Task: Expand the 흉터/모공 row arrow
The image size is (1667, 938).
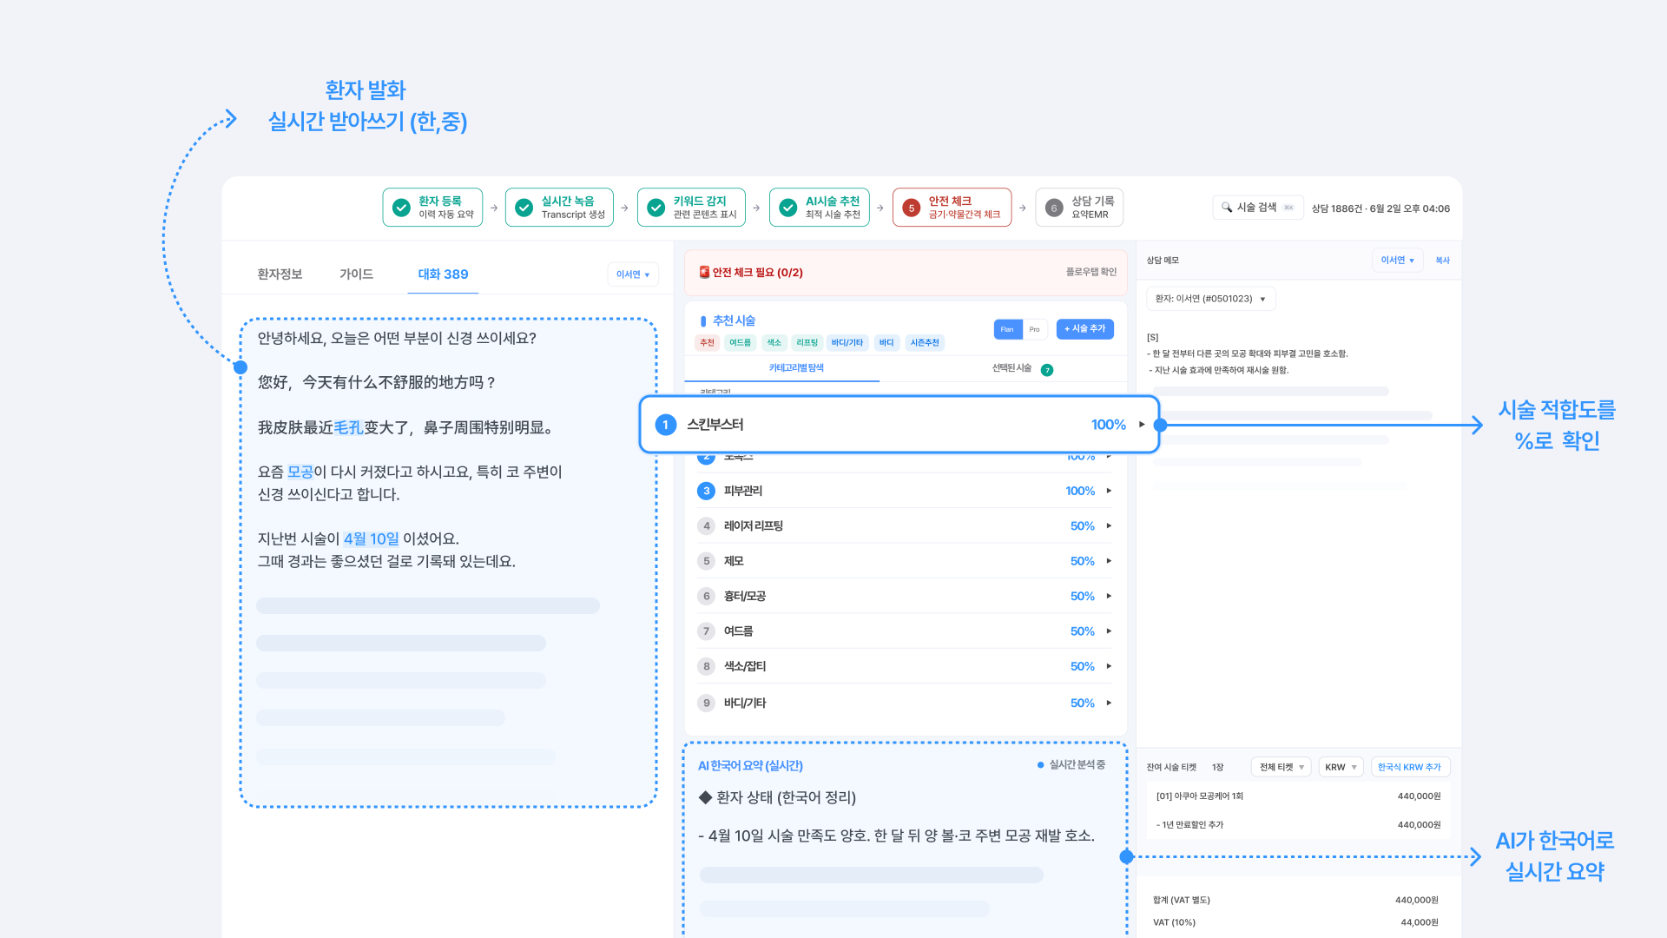Action: coord(1109,596)
